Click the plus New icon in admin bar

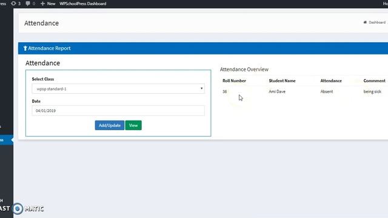tap(42, 4)
